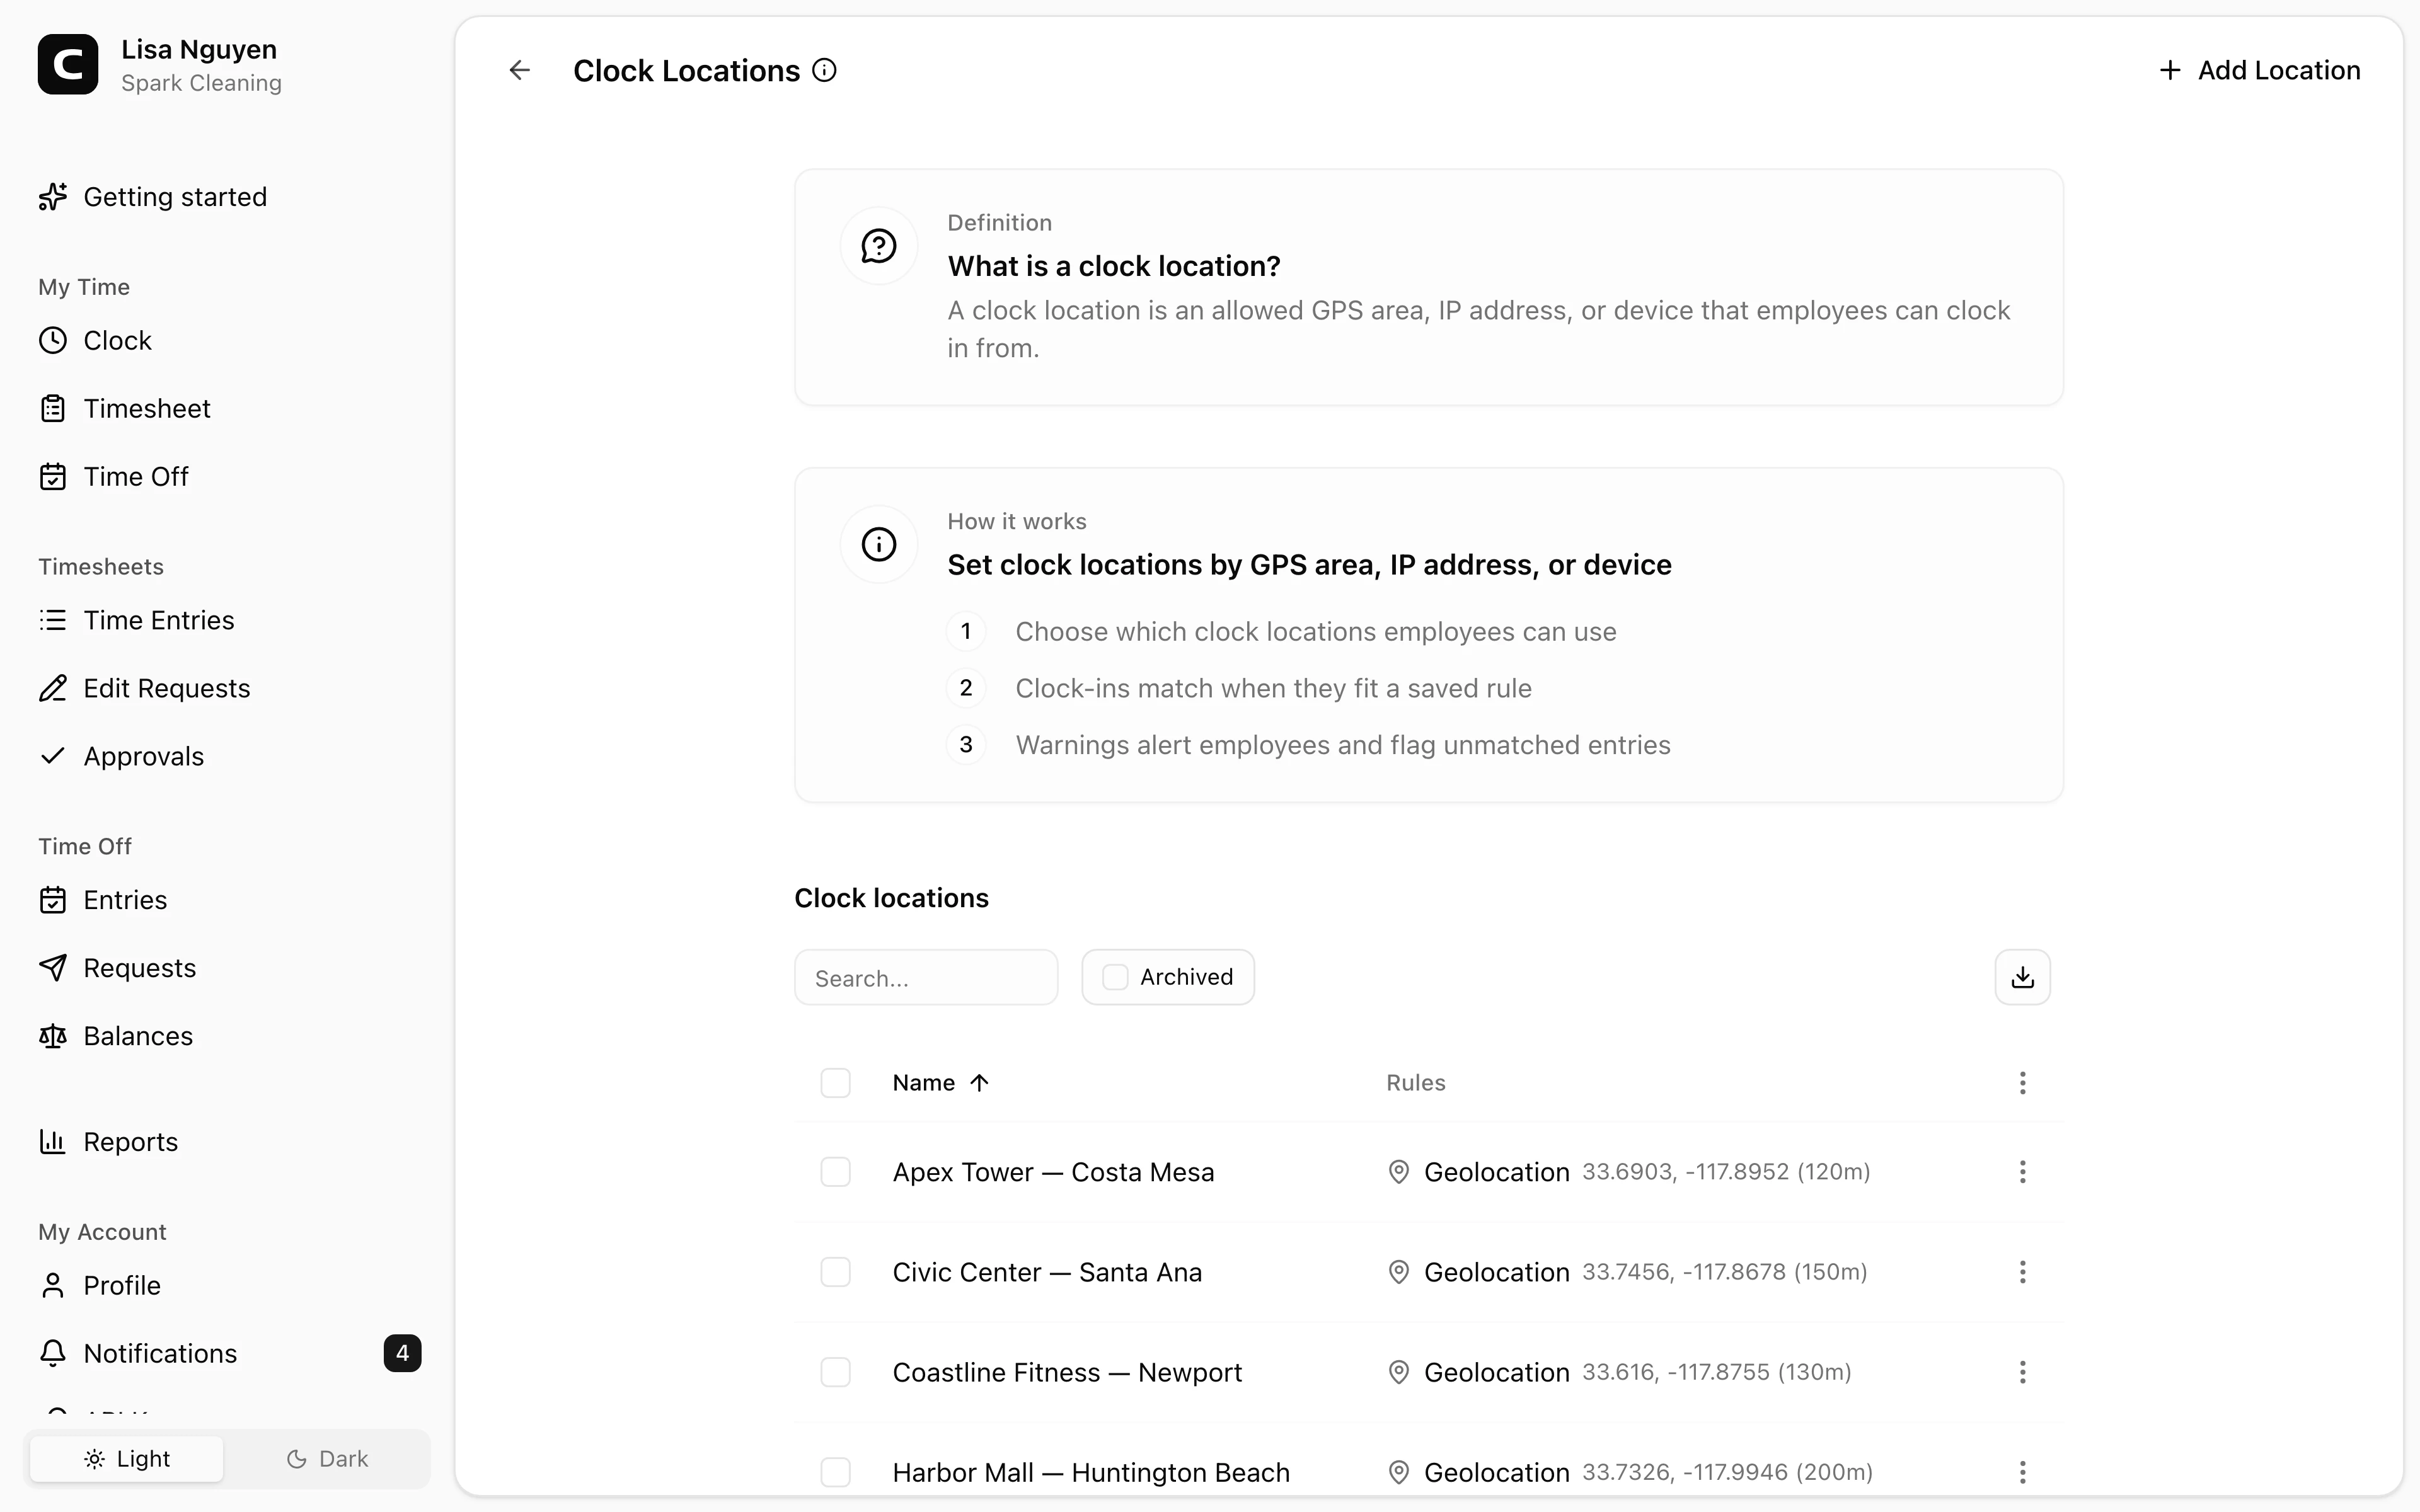Sort by the Name column header
The image size is (2420, 1512).
[940, 1083]
